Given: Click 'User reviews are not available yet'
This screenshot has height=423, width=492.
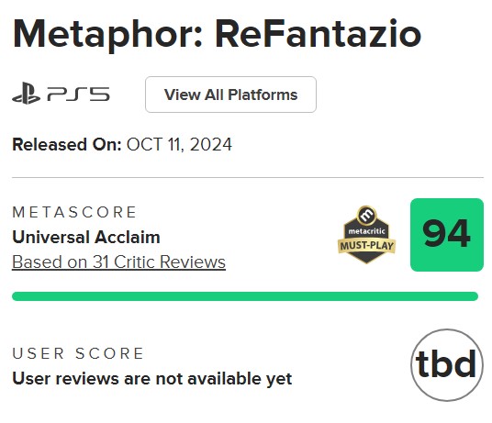Looking at the screenshot, I should click(151, 378).
